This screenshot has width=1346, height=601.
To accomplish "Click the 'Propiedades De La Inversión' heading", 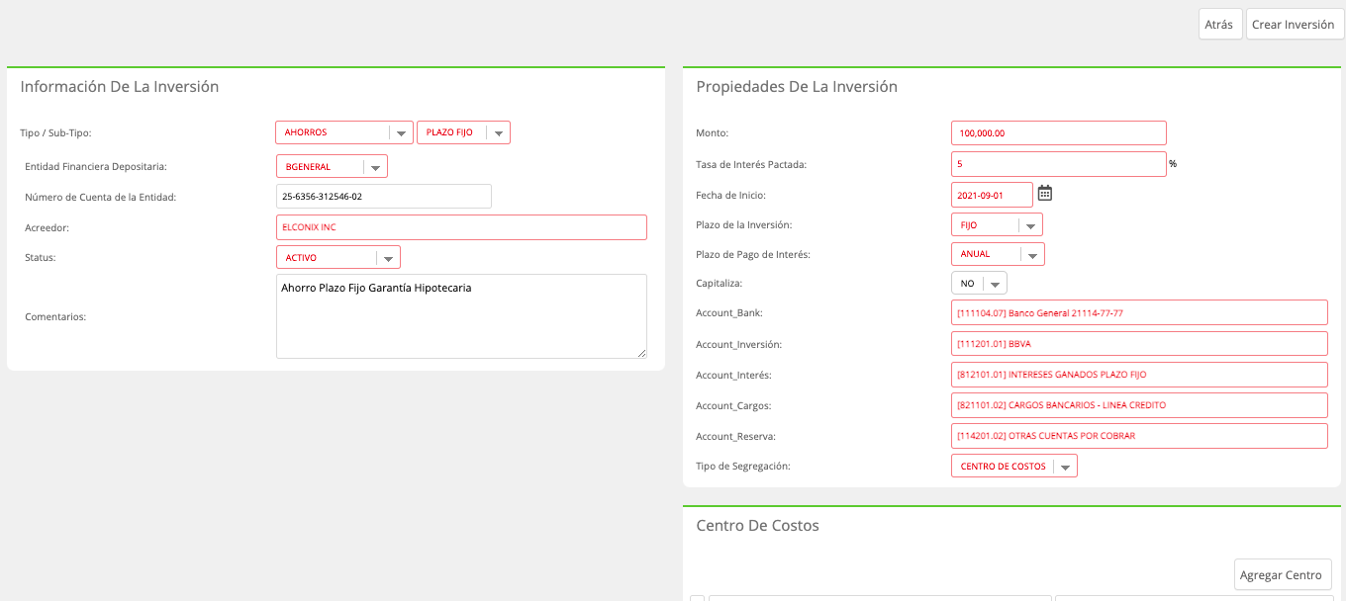I will pyautogui.click(x=797, y=87).
